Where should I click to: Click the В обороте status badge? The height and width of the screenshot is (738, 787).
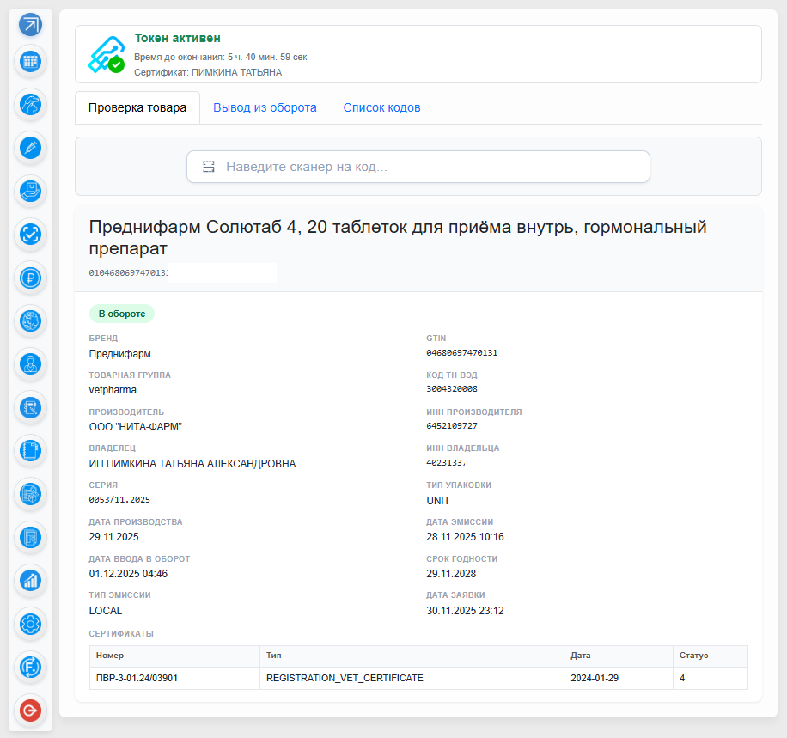122,314
